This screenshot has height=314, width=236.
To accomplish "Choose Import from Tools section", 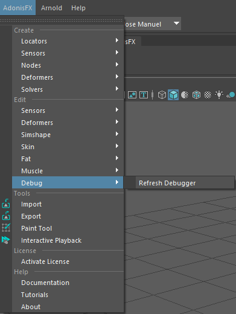I will click(x=68, y=204).
